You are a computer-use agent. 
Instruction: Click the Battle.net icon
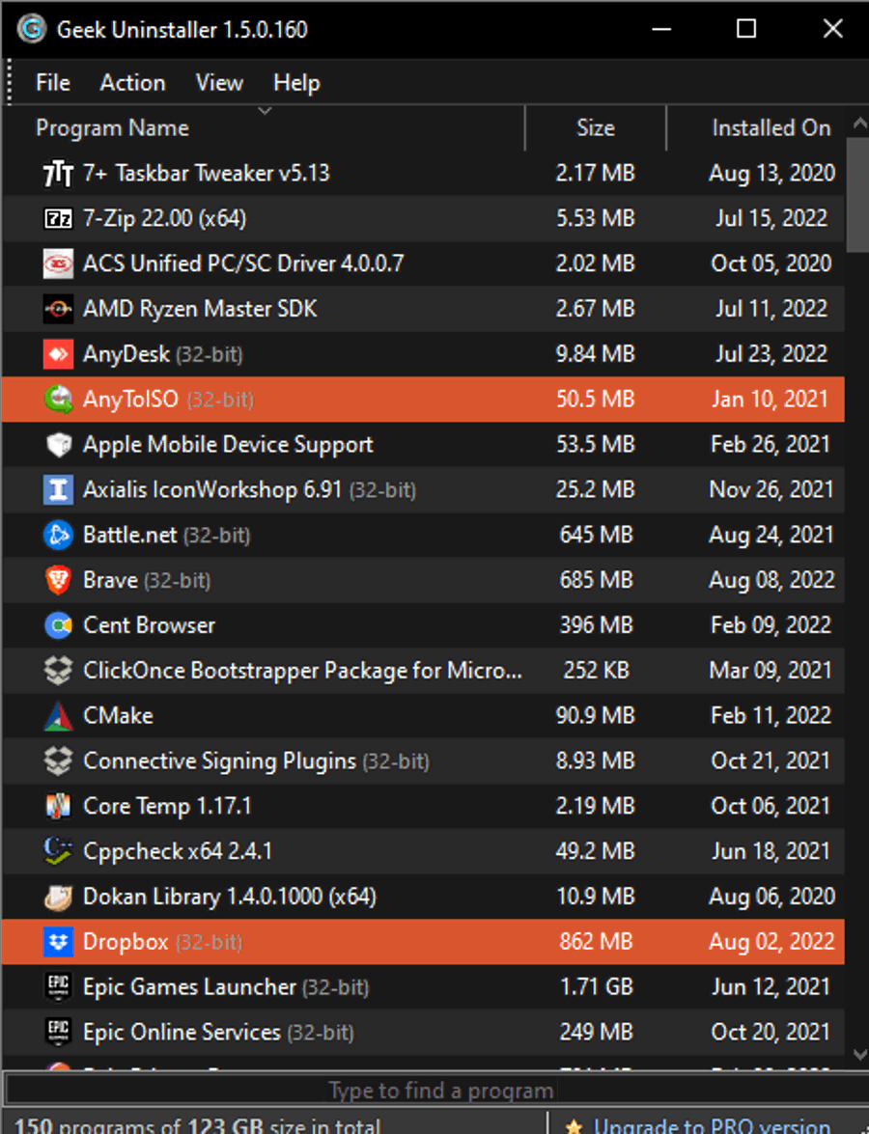point(58,536)
